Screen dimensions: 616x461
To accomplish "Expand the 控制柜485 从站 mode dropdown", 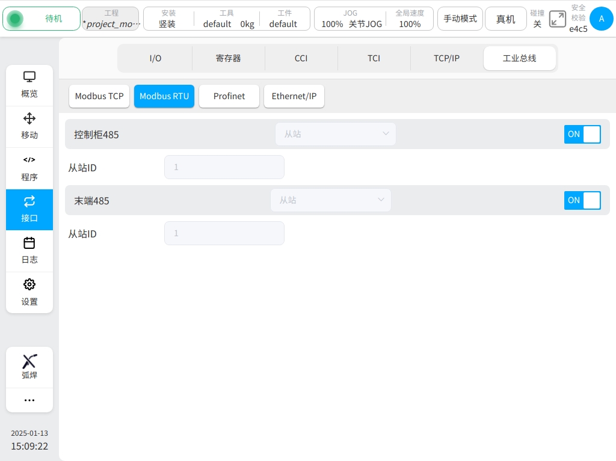I will click(336, 134).
